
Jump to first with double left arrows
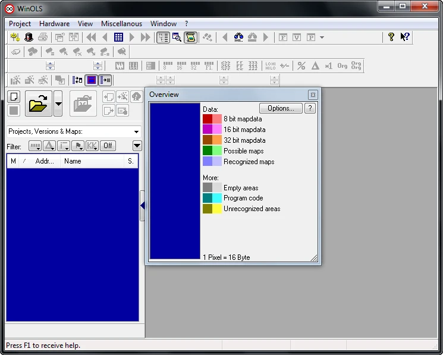click(x=91, y=37)
